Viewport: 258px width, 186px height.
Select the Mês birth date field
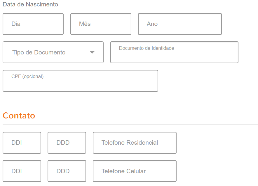pyautogui.click(x=101, y=24)
